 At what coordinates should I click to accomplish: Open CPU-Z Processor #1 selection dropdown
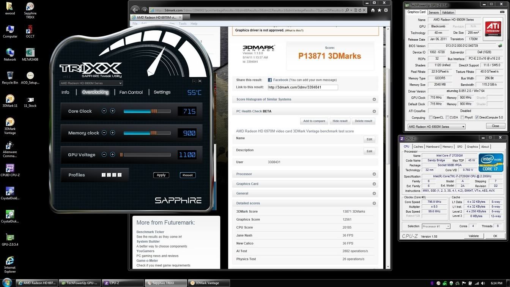click(x=436, y=226)
